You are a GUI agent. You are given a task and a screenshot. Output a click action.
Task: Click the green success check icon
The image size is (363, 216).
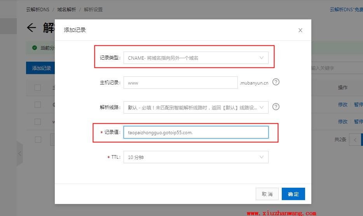click(x=34, y=48)
